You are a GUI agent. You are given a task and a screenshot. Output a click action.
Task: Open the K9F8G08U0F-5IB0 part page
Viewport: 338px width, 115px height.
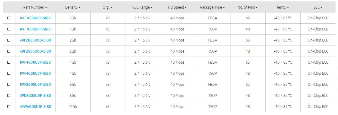(35, 85)
